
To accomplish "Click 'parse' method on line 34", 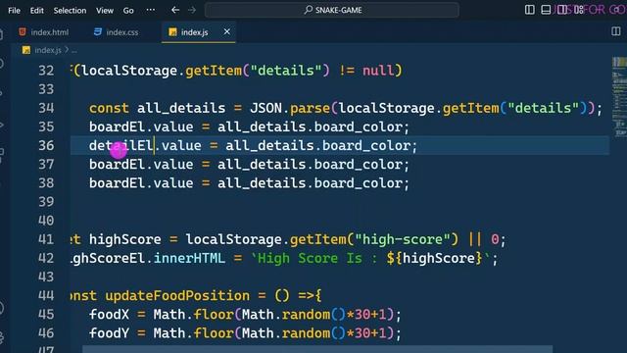I will coord(310,109).
